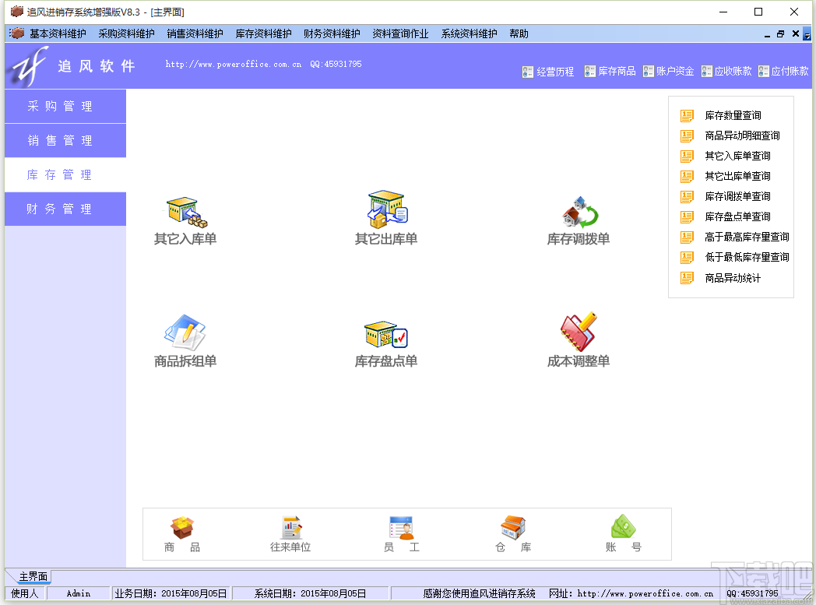Switch to 采购管理 sidebar section
Image resolution: width=816 pixels, height=605 pixels.
[x=65, y=107]
